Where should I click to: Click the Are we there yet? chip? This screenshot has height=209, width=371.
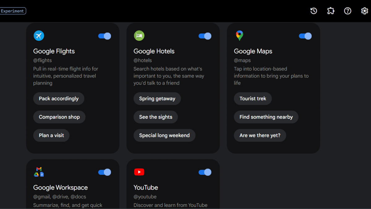(260, 135)
